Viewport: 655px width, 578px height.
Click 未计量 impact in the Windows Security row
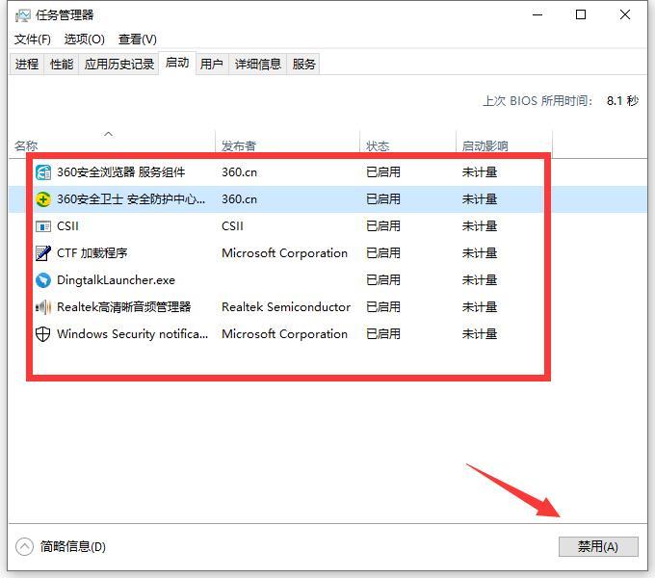pyautogui.click(x=480, y=334)
